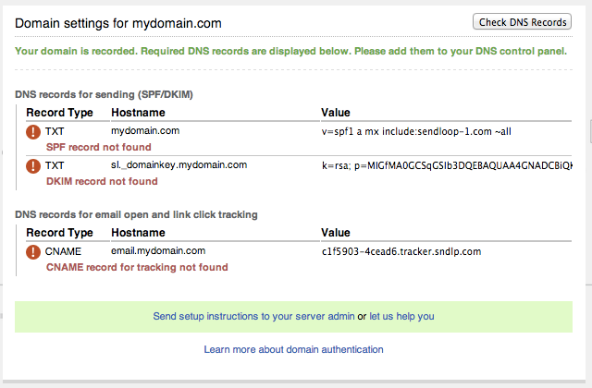The image size is (592, 388).
Task: Follow the 'let us help you' link
Action: tap(401, 316)
